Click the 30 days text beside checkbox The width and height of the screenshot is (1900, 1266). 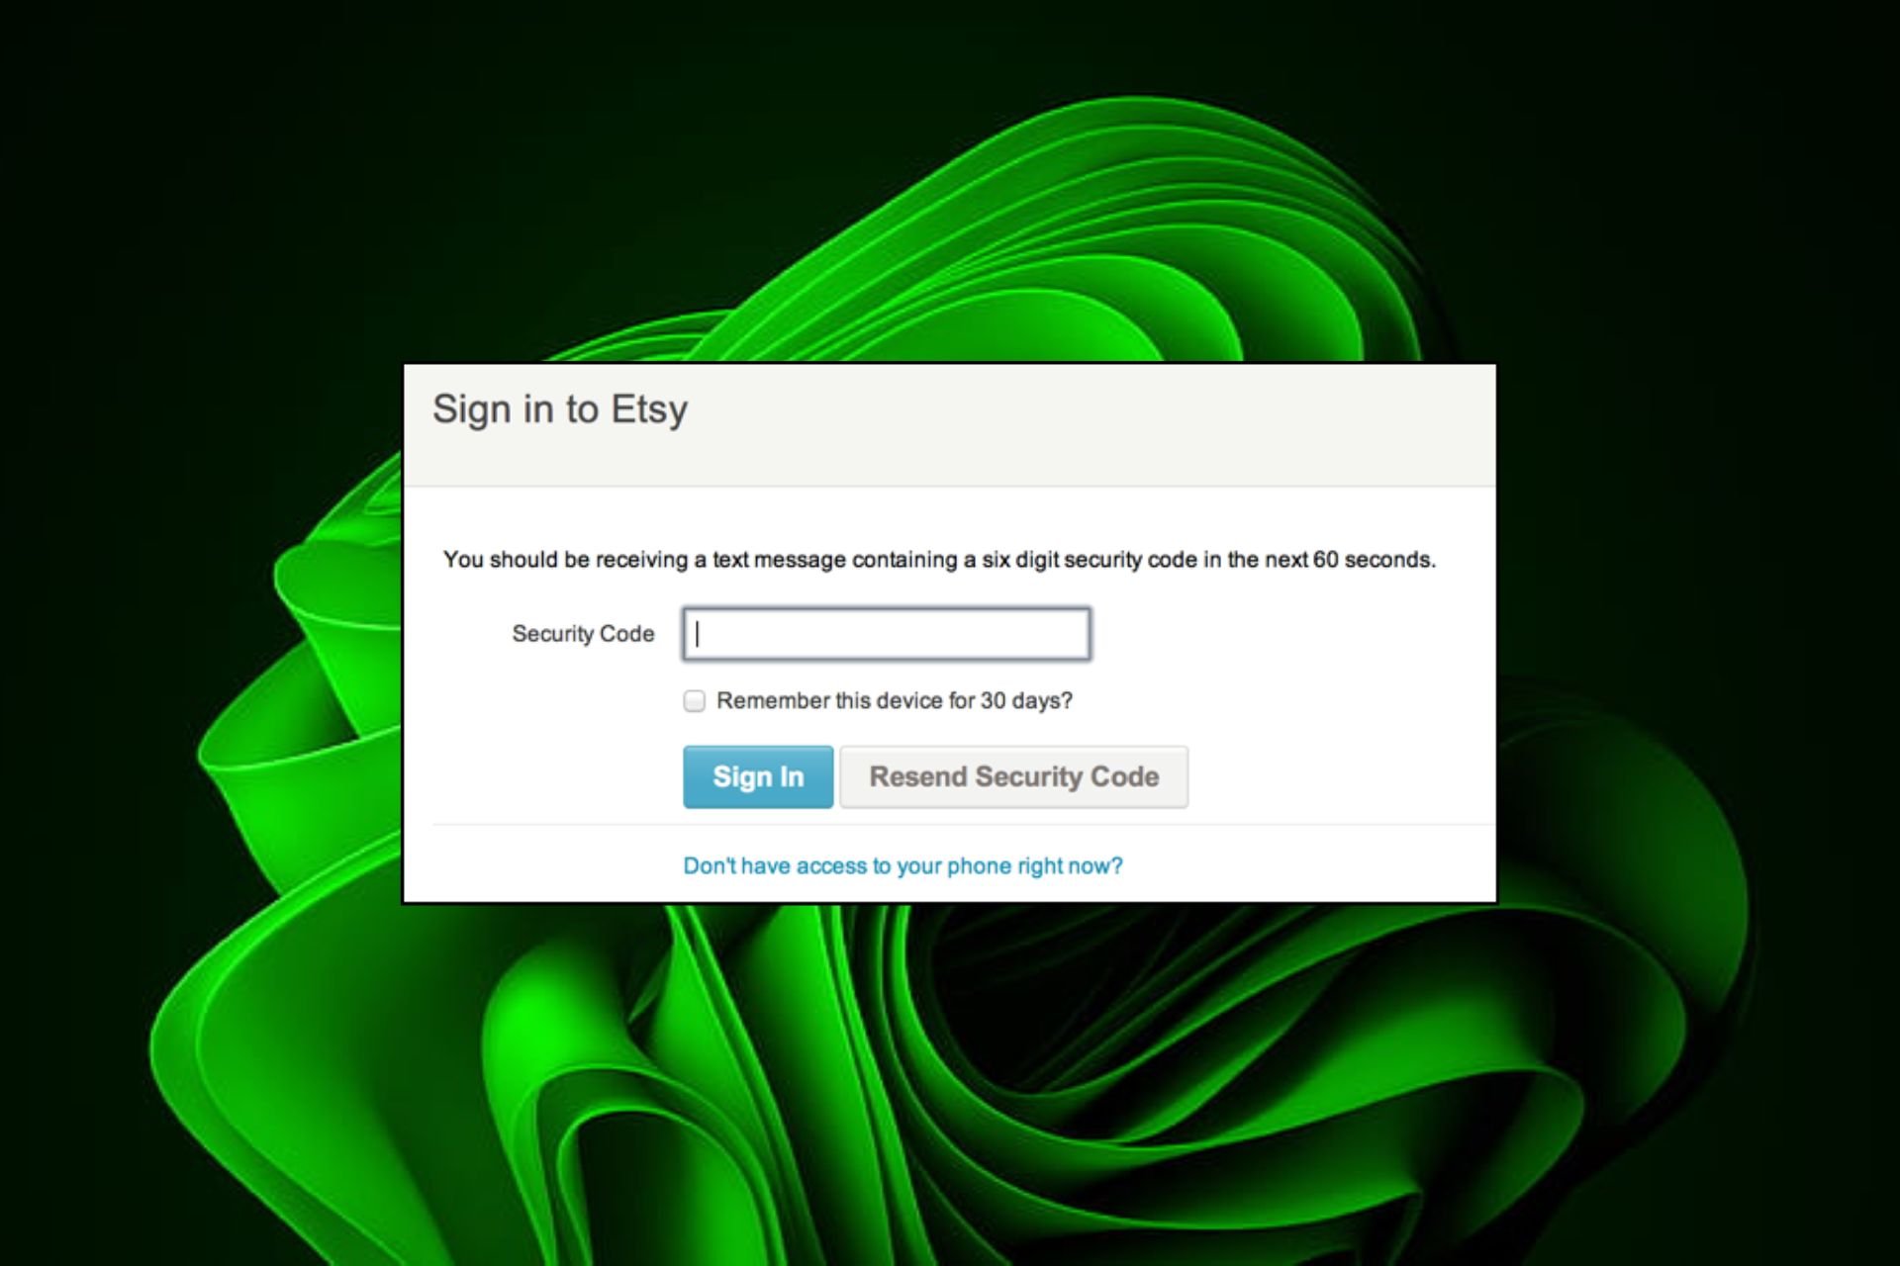coord(1026,701)
